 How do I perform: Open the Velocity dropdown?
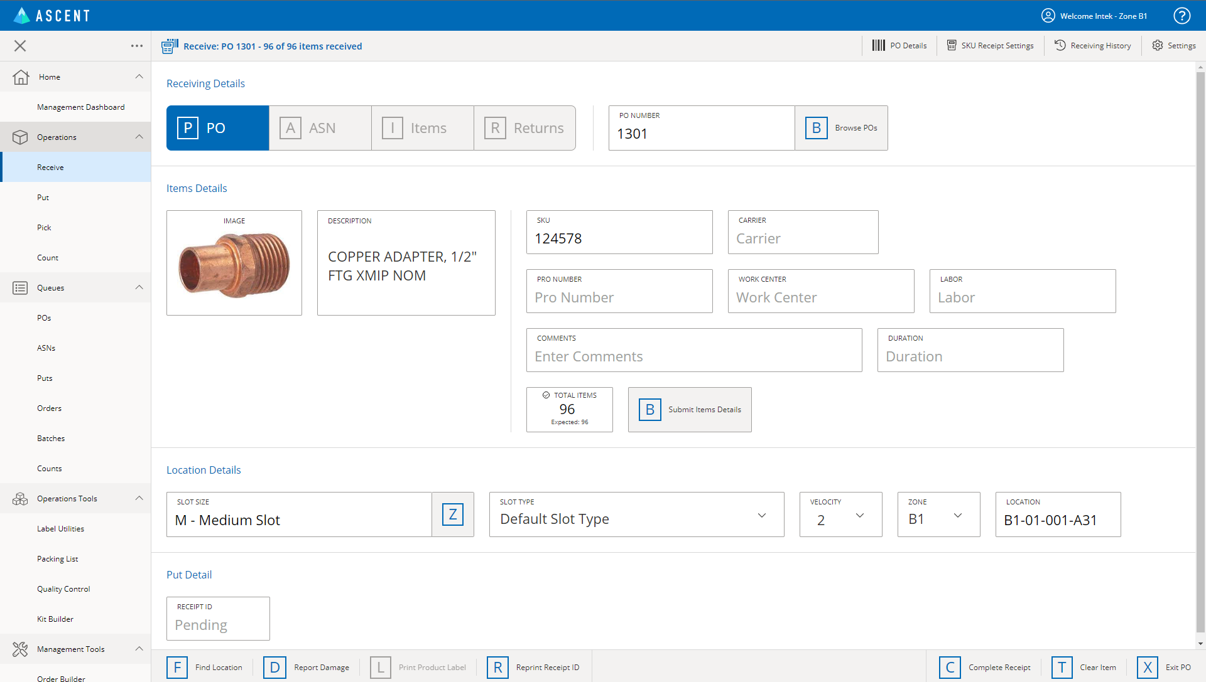pos(840,514)
